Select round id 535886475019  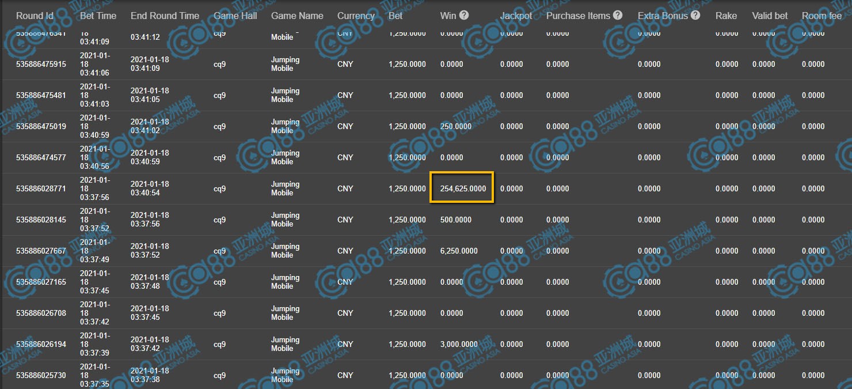coord(41,126)
